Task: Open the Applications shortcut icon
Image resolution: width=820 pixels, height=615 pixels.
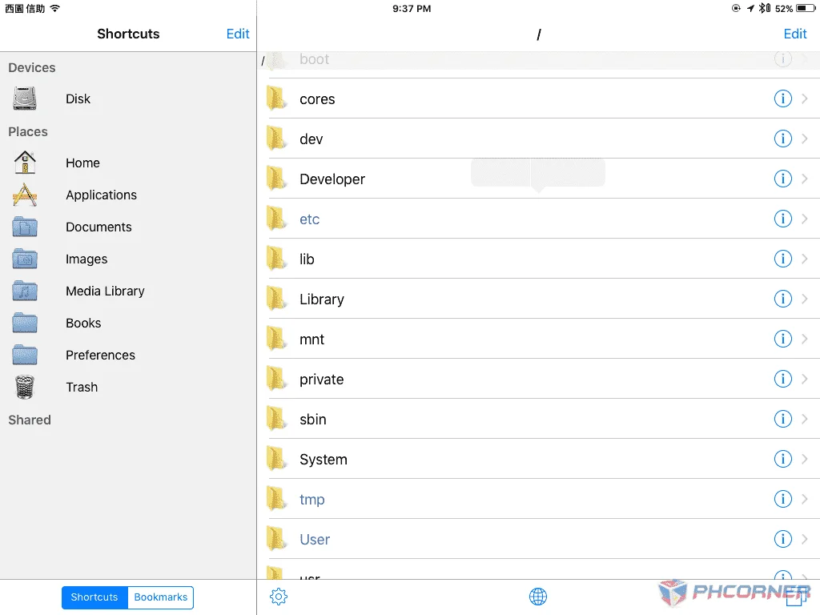Action: [25, 195]
